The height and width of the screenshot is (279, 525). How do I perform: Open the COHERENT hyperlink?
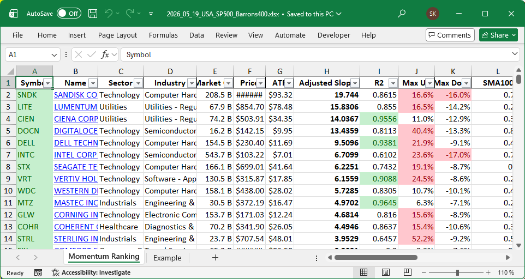click(x=76, y=227)
